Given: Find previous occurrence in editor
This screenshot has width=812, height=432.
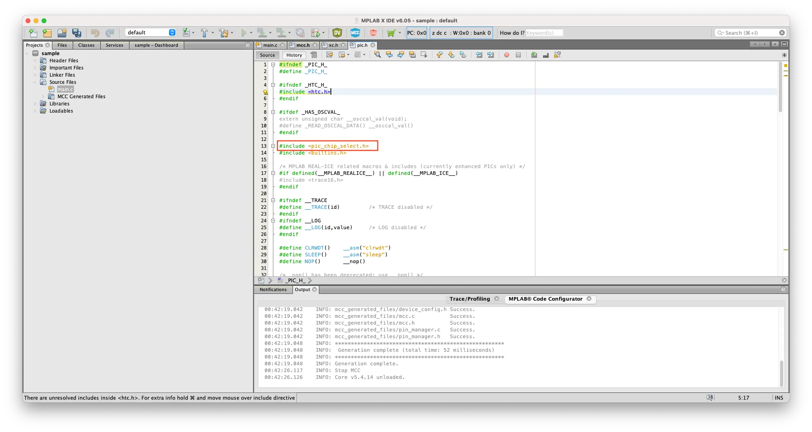Looking at the screenshot, I should (389, 55).
